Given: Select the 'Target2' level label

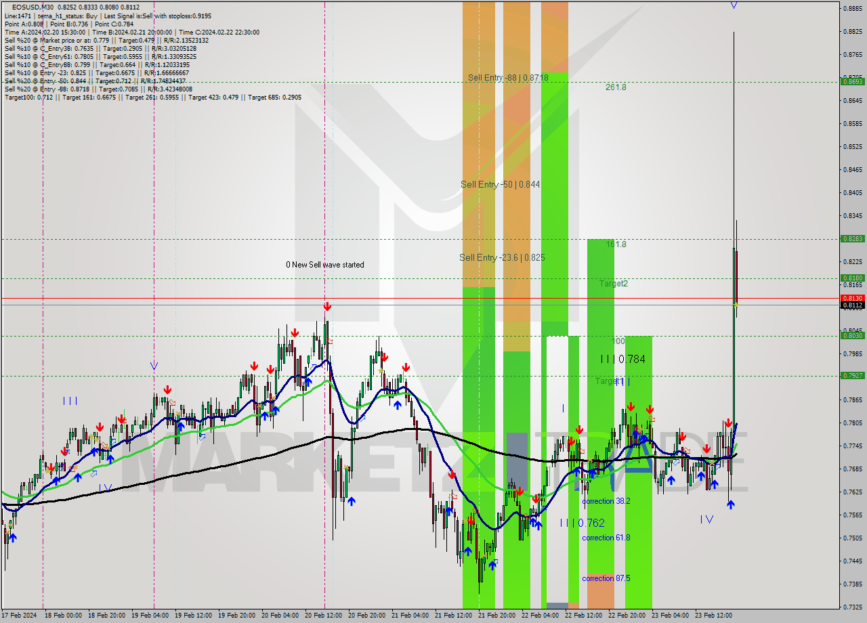Looking at the screenshot, I should (613, 284).
